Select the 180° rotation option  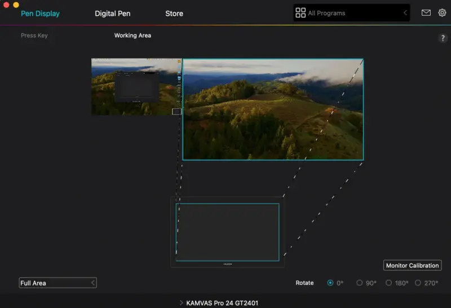388,283
